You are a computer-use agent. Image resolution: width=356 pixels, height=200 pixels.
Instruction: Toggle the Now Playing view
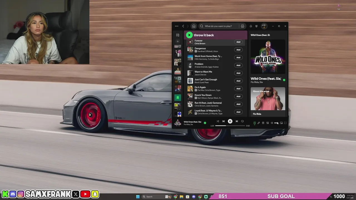(x=254, y=123)
